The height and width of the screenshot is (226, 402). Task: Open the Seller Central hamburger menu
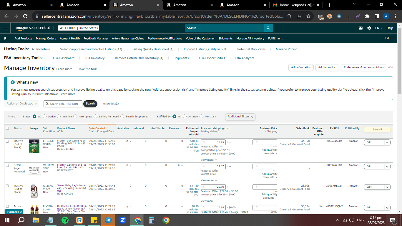point(5,28)
